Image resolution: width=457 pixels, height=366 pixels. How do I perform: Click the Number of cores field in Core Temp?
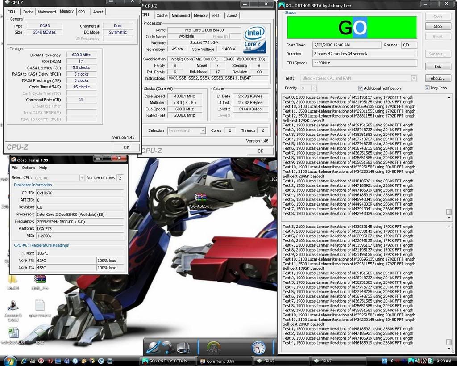(120, 177)
